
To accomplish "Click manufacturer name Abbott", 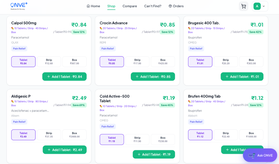I will coord(193,116).
